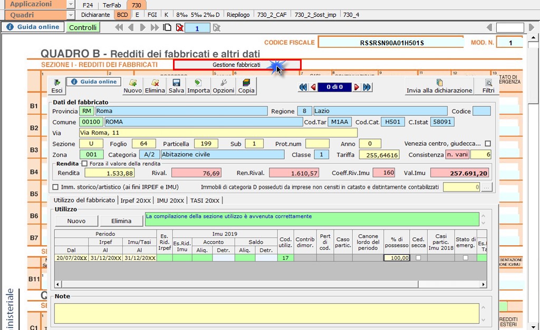Open Guida online inside fabbricati panel
Screen dimensions: 540x330
(94, 82)
